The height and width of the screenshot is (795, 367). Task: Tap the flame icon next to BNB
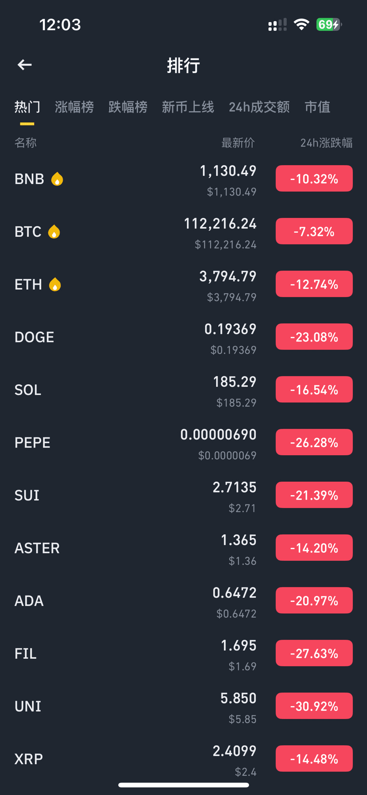point(57,179)
